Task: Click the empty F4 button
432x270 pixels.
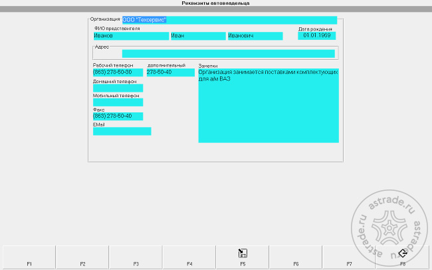Action: (x=189, y=257)
